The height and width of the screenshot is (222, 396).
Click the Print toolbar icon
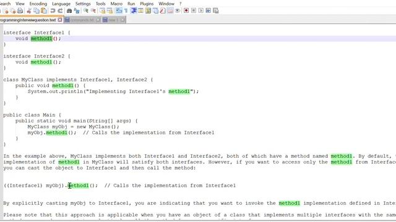click(20, 10)
